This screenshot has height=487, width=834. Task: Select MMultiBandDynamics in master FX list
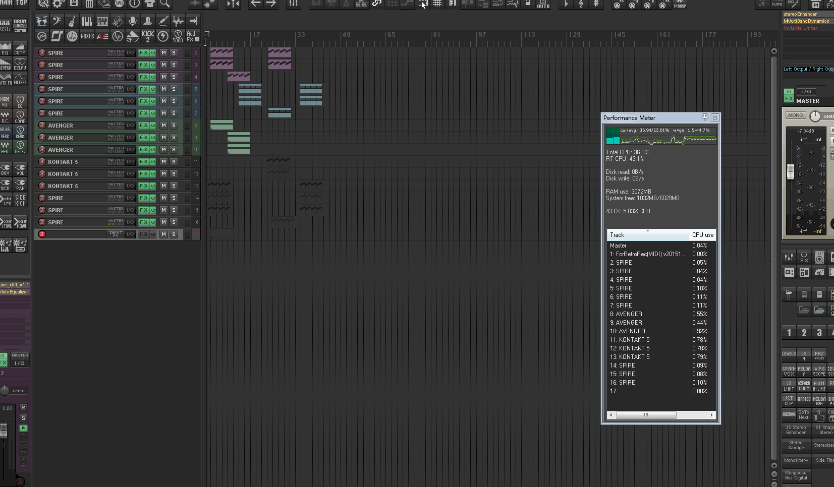(x=806, y=21)
